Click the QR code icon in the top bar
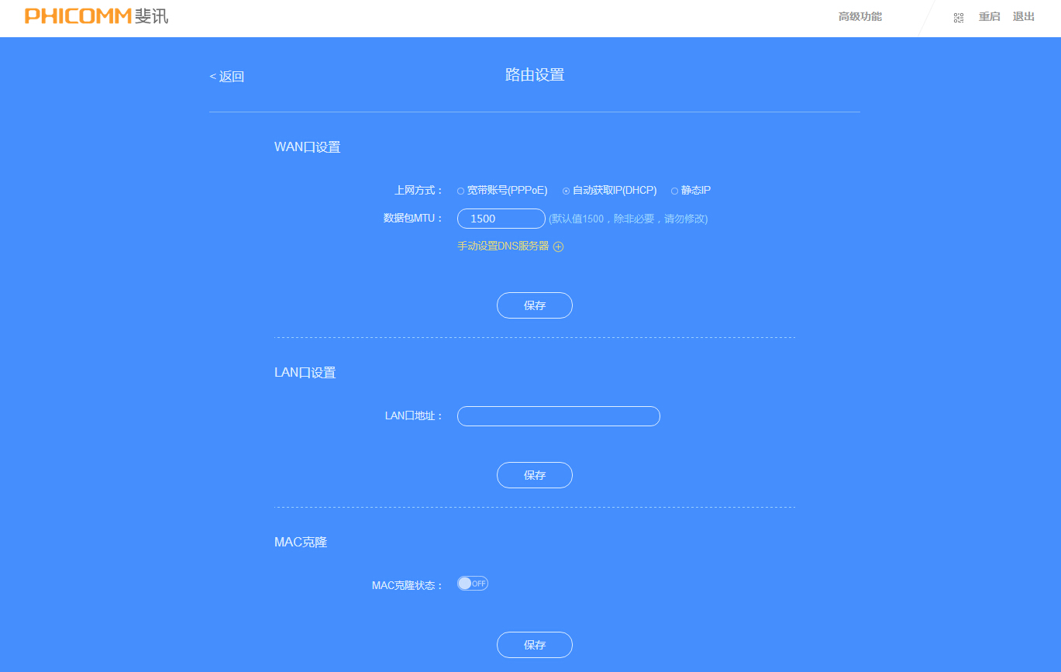Viewport: 1061px width, 672px height. 958,16
